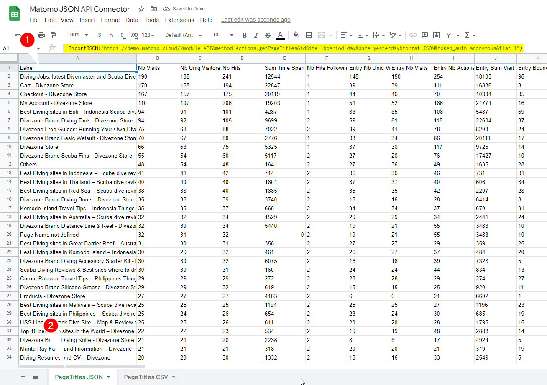This screenshot has height=385, width=547.
Task: Click the document title text
Action: pos(80,9)
